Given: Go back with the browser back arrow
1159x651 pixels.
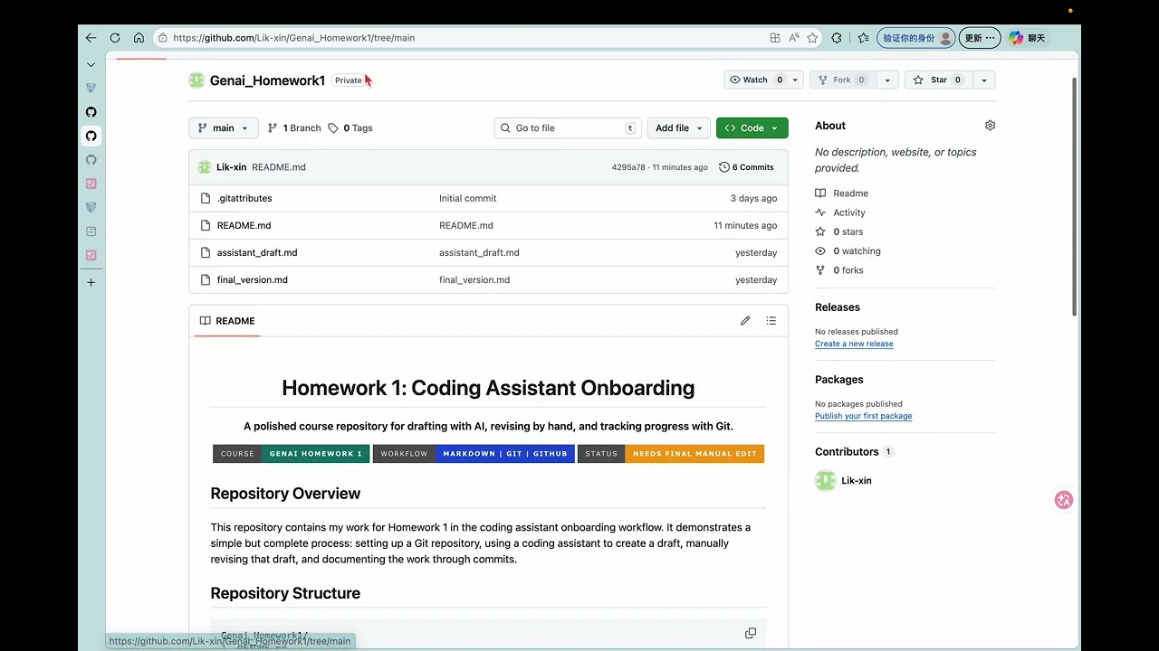Looking at the screenshot, I should pyautogui.click(x=91, y=38).
